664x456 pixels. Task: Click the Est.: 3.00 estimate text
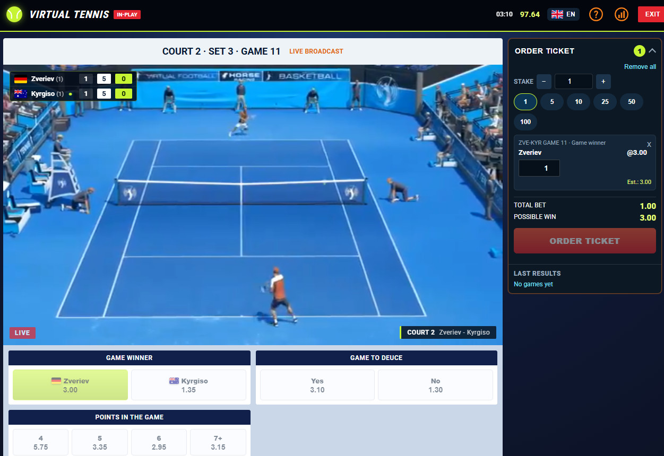(x=639, y=182)
